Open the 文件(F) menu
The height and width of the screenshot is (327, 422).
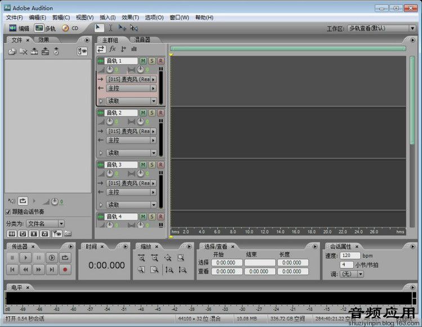pos(15,17)
